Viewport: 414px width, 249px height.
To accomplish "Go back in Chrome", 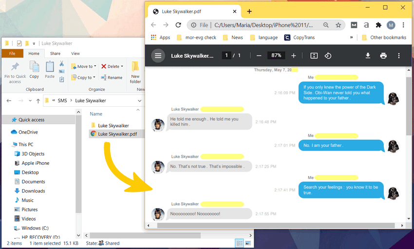I will pyautogui.click(x=153, y=25).
